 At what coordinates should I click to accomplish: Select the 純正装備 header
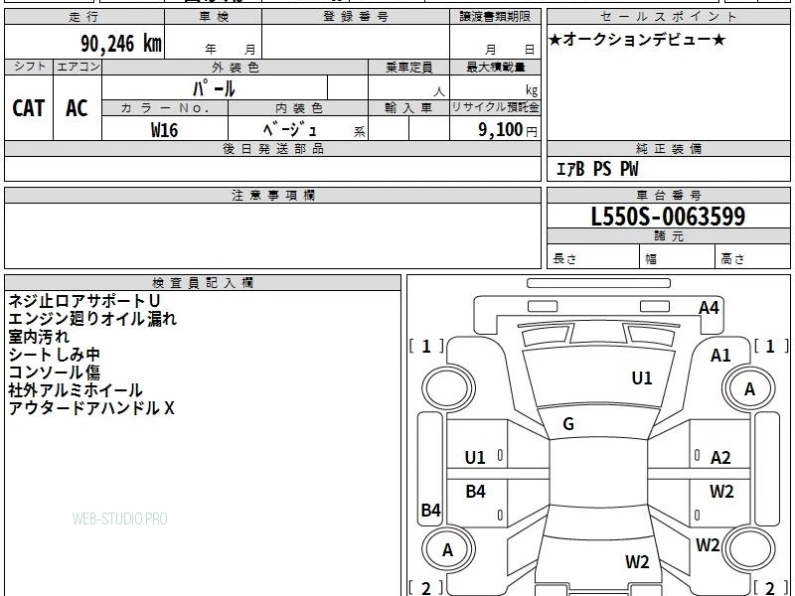pyautogui.click(x=668, y=148)
